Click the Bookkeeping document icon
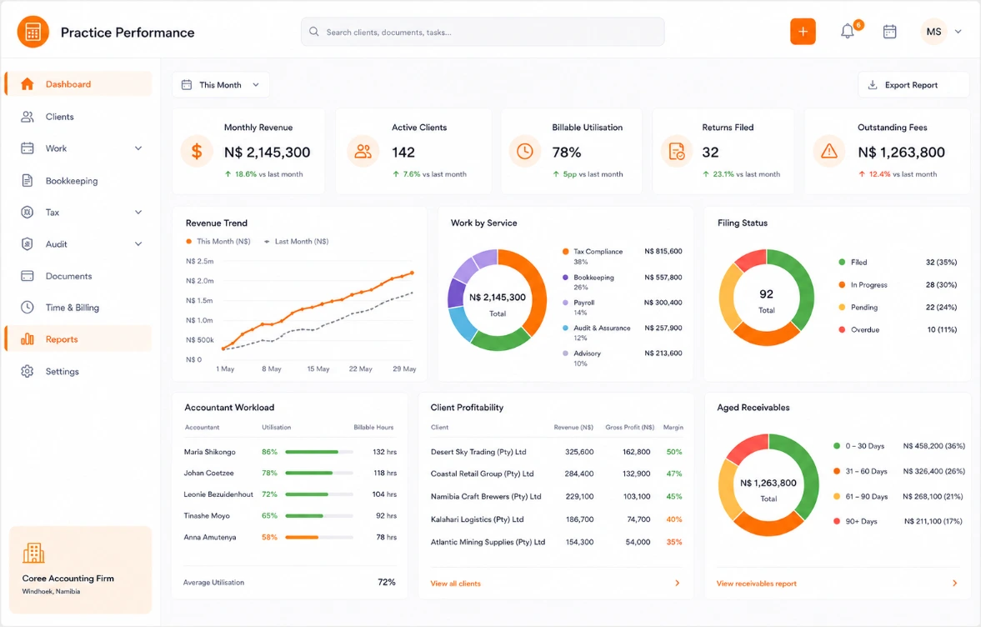Viewport: 981px width, 627px height. (x=27, y=180)
